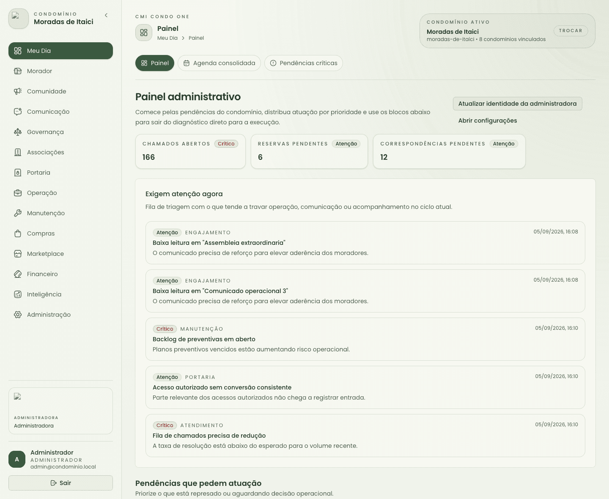Open Fila de chamados precisa de redução alert

[x=365, y=436]
